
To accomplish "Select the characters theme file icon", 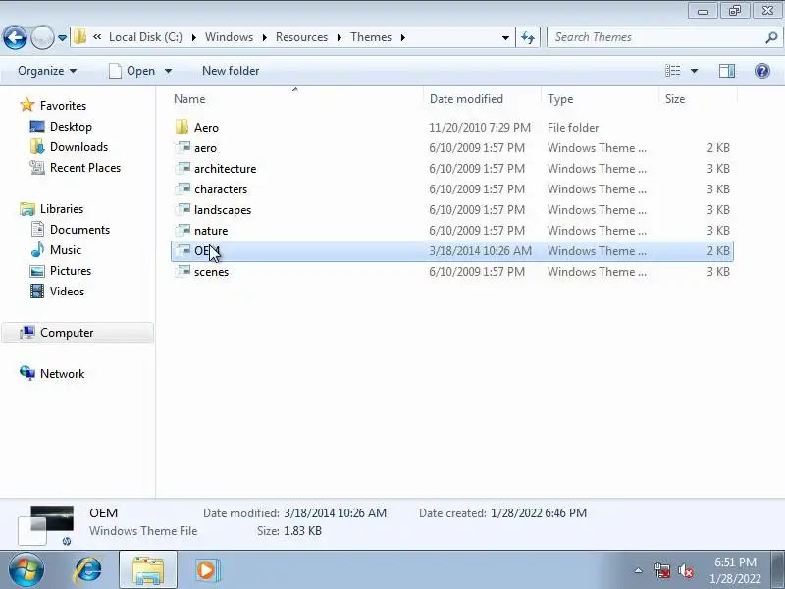I will click(183, 188).
